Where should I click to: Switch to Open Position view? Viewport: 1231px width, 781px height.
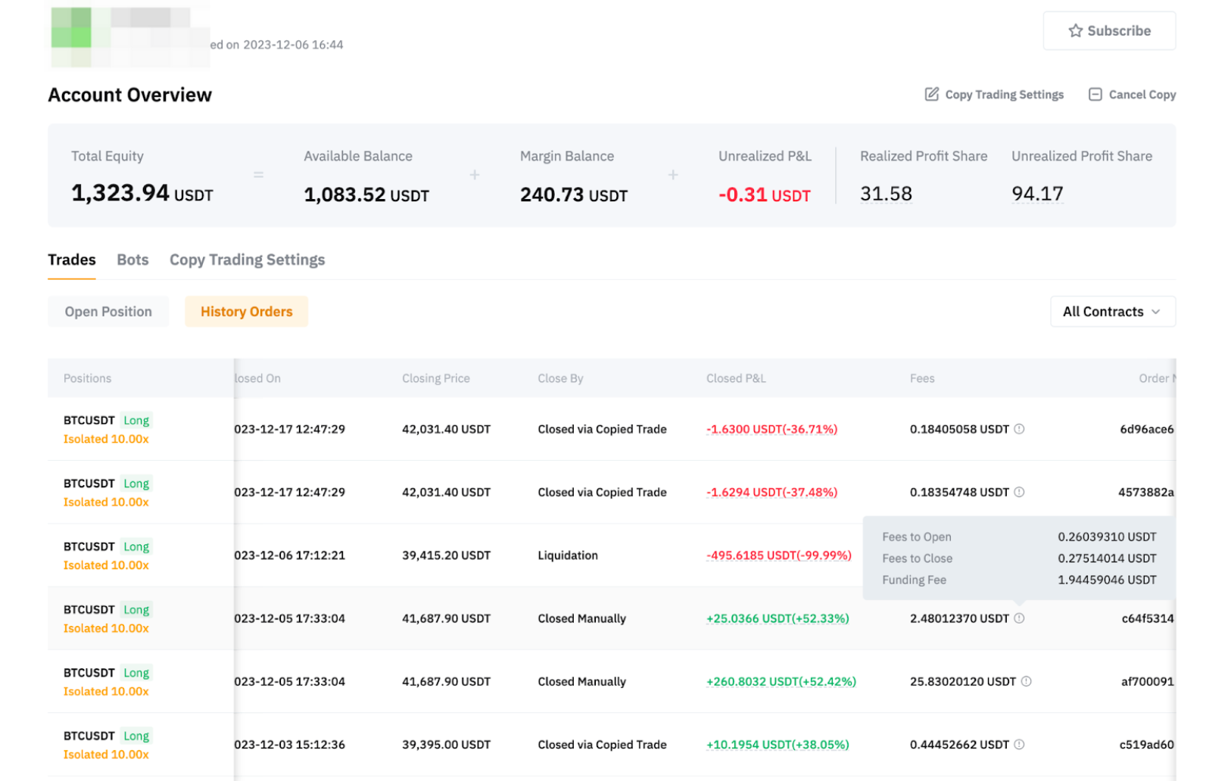108,312
